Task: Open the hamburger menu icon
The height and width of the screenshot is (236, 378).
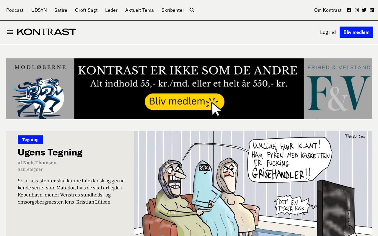Action: 10,32
